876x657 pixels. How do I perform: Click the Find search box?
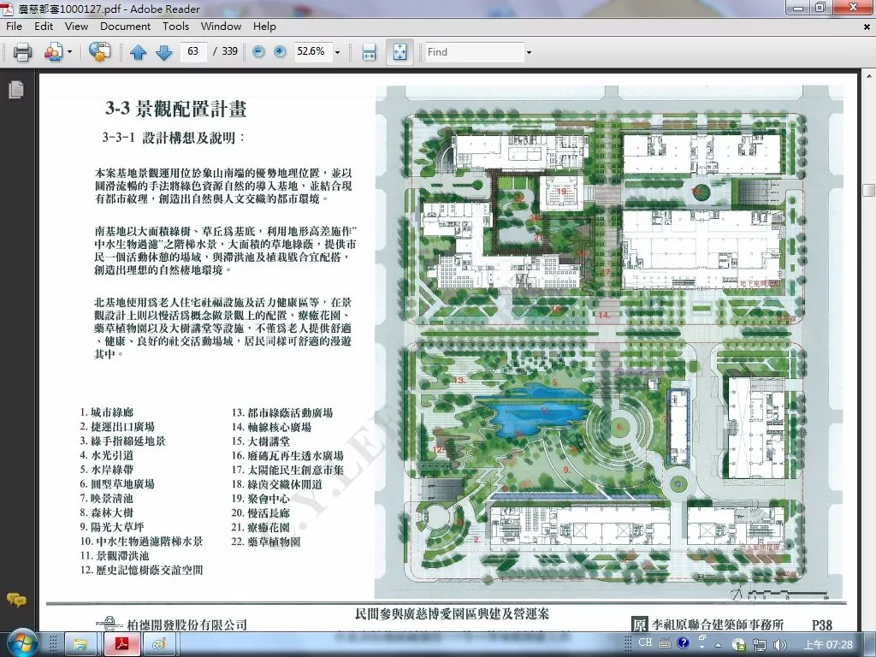point(475,52)
